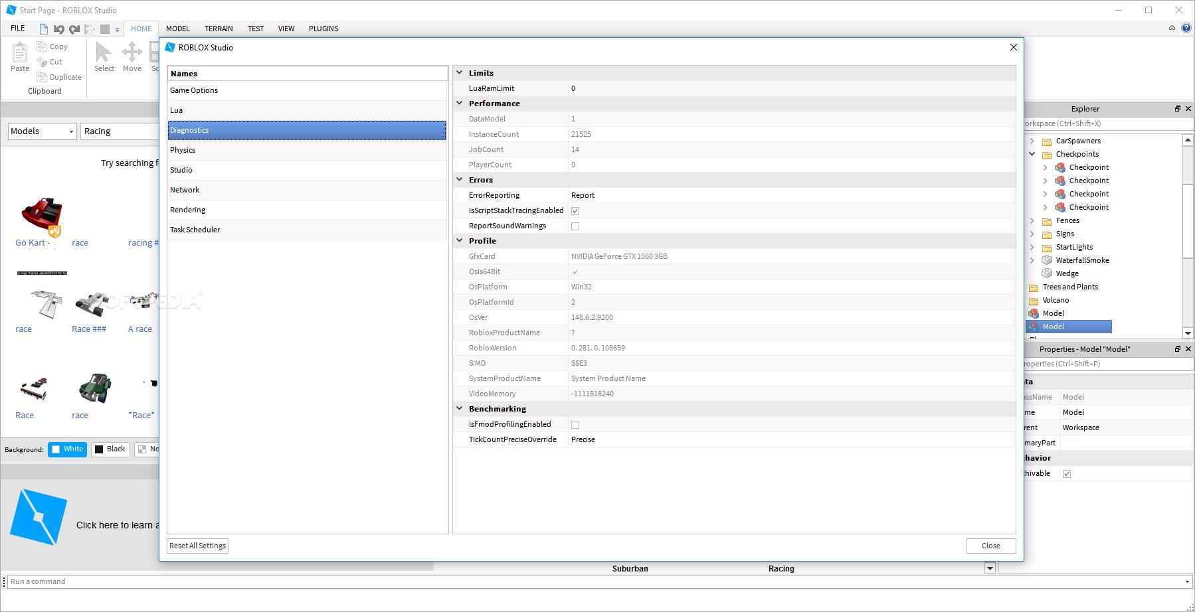This screenshot has width=1195, height=612.
Task: Click the ROBLOX logo on the start page
Action: 39,517
